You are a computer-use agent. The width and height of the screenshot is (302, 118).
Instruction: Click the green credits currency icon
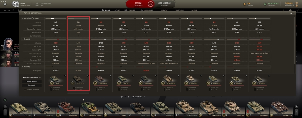[x=265, y=4]
